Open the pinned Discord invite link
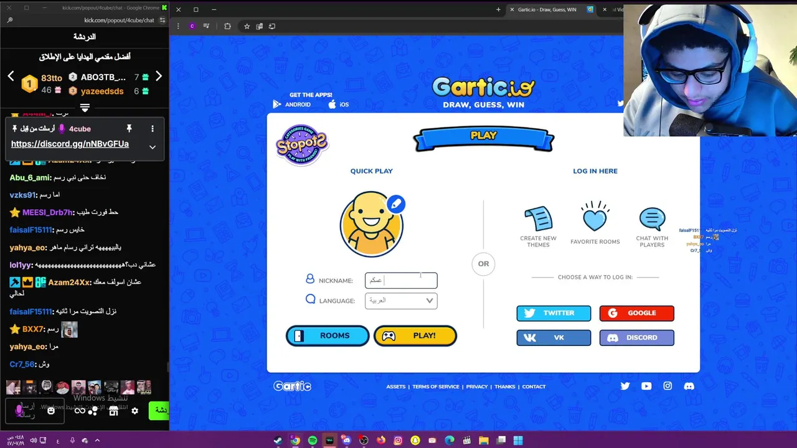The image size is (797, 448). [70, 144]
